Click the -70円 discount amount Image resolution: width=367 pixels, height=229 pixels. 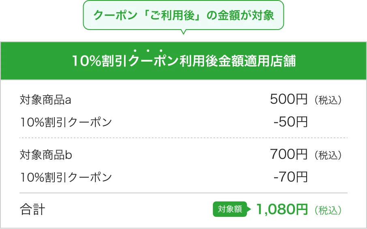click(x=290, y=177)
